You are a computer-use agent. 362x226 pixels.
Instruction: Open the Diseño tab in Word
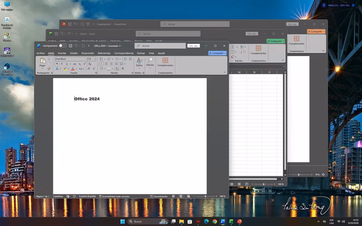[74, 53]
